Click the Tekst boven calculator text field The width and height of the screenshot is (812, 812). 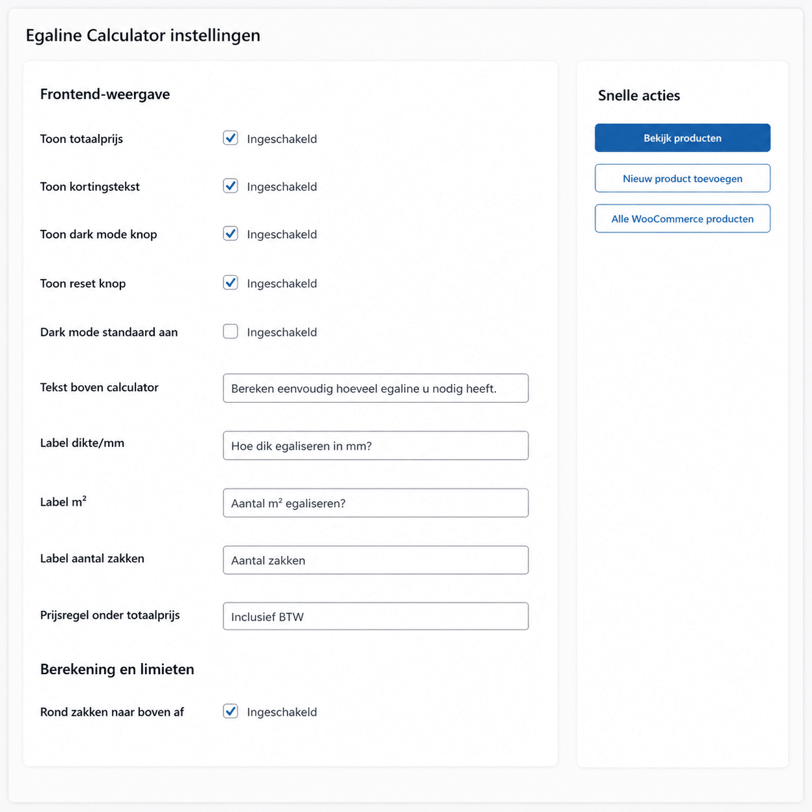[x=376, y=388]
